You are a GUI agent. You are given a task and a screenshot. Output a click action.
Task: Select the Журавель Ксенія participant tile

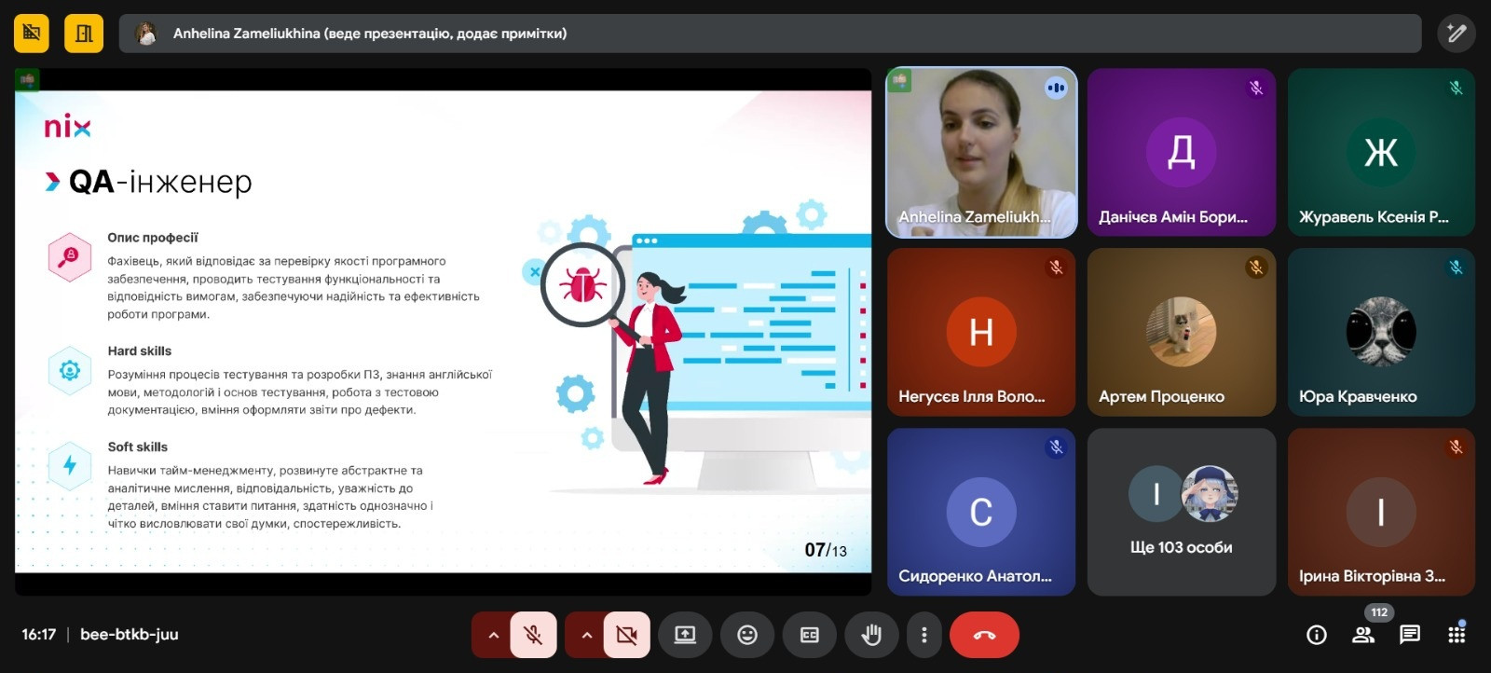pyautogui.click(x=1381, y=152)
